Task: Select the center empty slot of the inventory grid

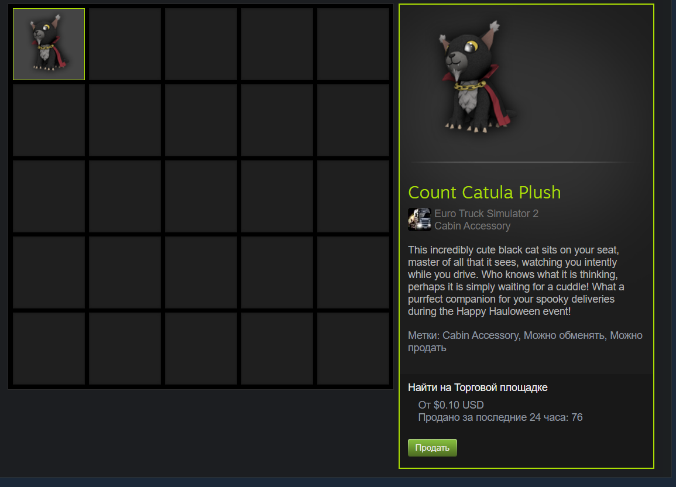Action: (201, 196)
